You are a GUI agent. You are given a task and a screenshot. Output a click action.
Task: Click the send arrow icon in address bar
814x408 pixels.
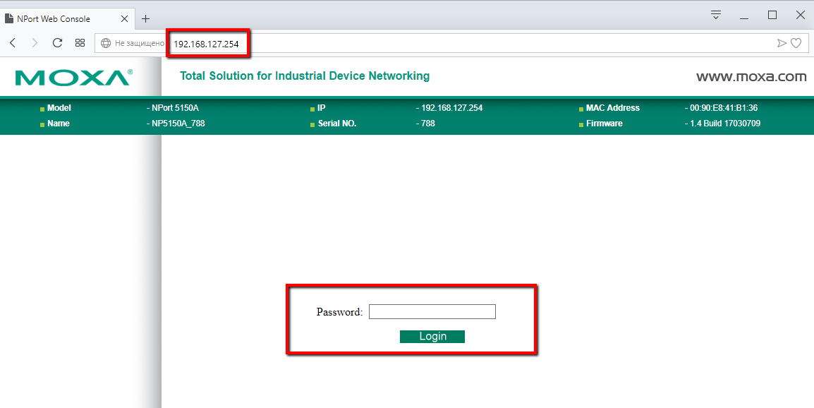(x=781, y=43)
